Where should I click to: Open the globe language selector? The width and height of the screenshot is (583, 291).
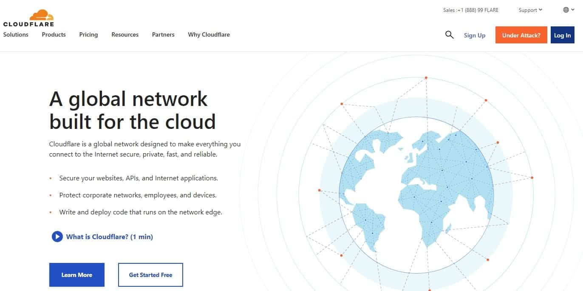click(x=569, y=10)
